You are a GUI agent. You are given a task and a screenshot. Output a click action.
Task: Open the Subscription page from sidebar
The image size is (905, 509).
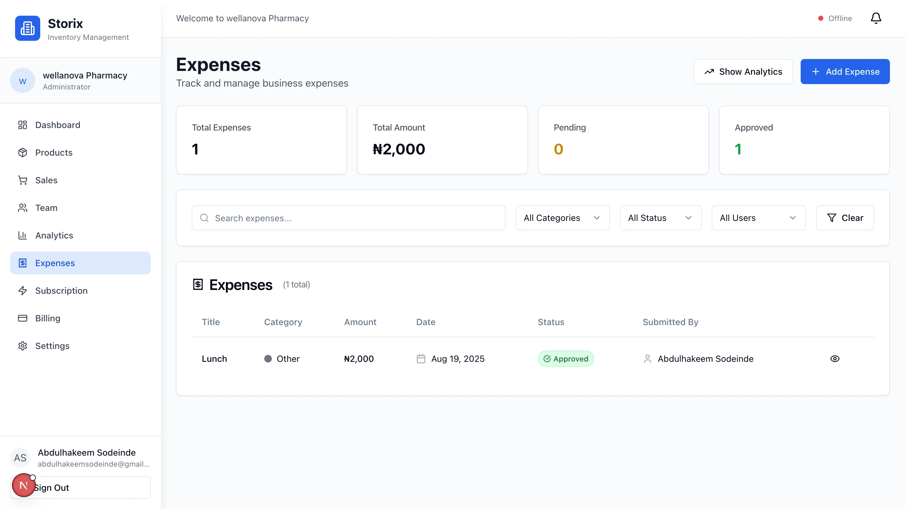coord(61,291)
